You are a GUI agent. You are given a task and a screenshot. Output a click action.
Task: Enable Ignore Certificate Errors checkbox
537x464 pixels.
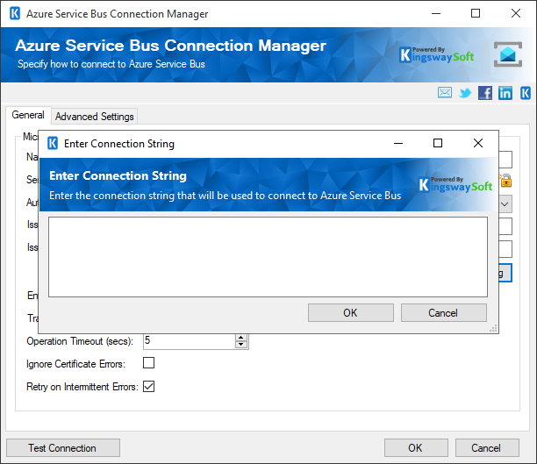(x=148, y=362)
